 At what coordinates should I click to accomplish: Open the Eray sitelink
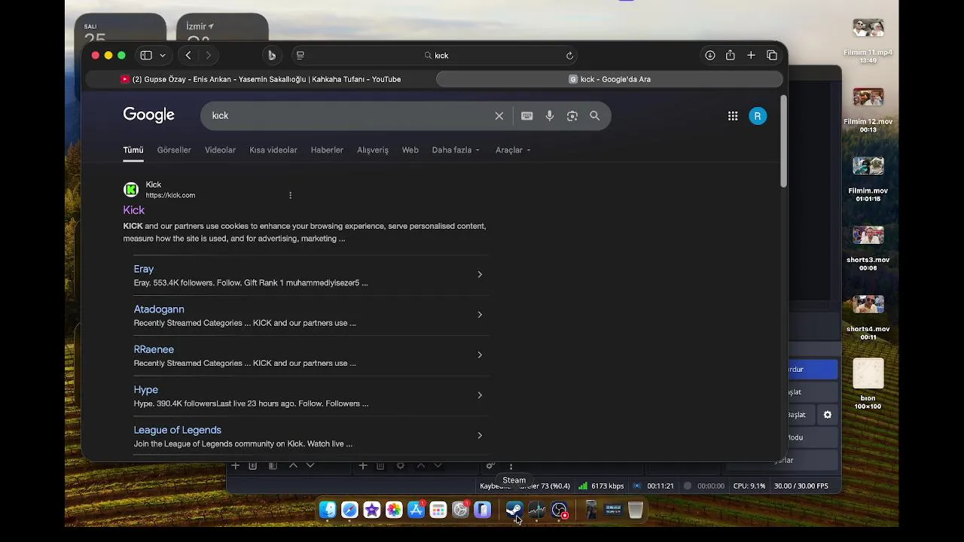(x=144, y=269)
